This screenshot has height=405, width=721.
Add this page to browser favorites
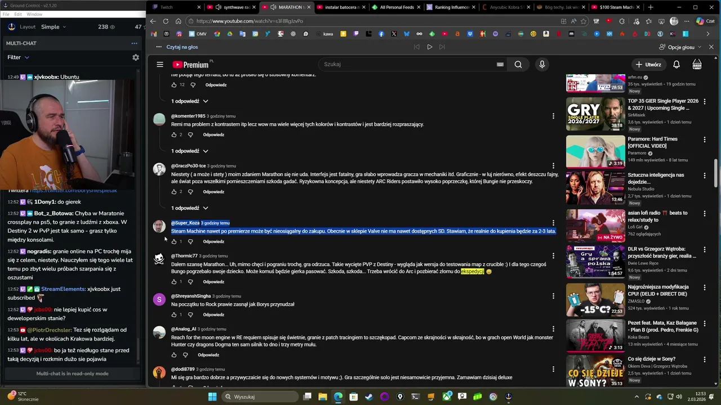584,21
